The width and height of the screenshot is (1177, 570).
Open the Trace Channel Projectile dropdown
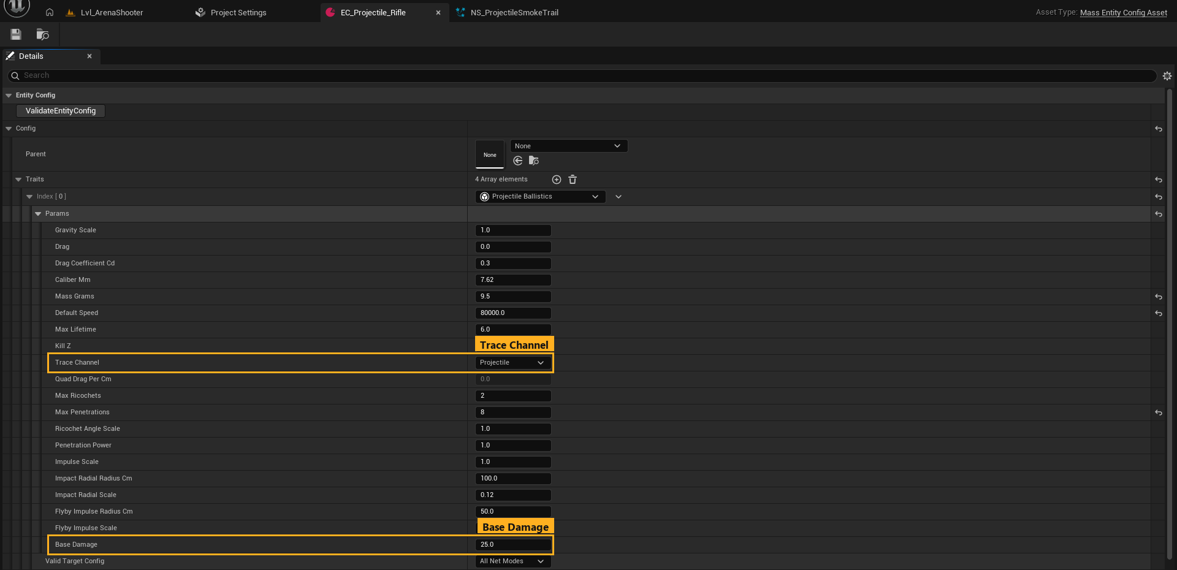click(513, 363)
